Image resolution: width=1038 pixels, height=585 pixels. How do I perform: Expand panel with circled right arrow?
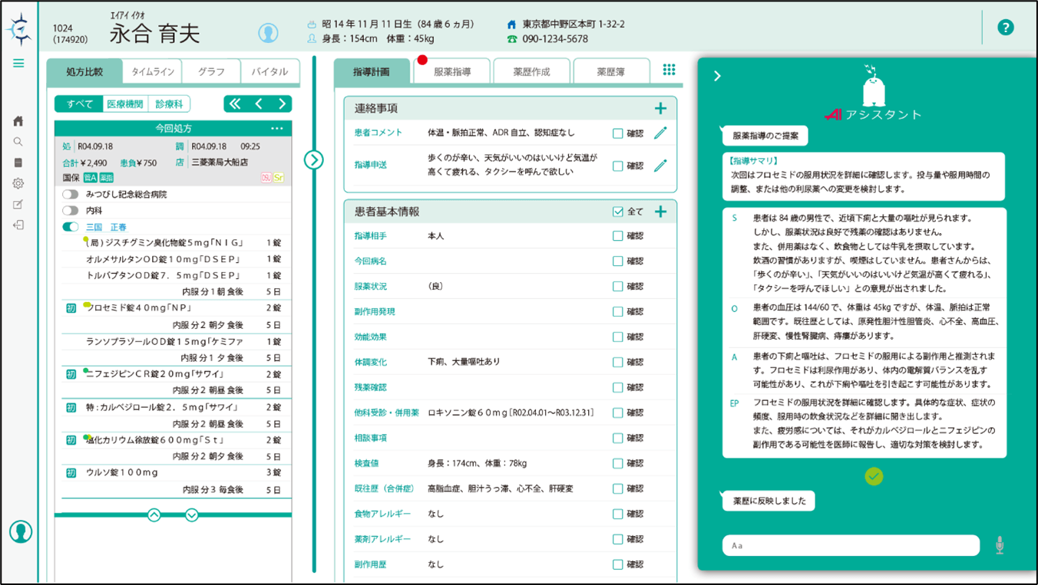tap(313, 159)
